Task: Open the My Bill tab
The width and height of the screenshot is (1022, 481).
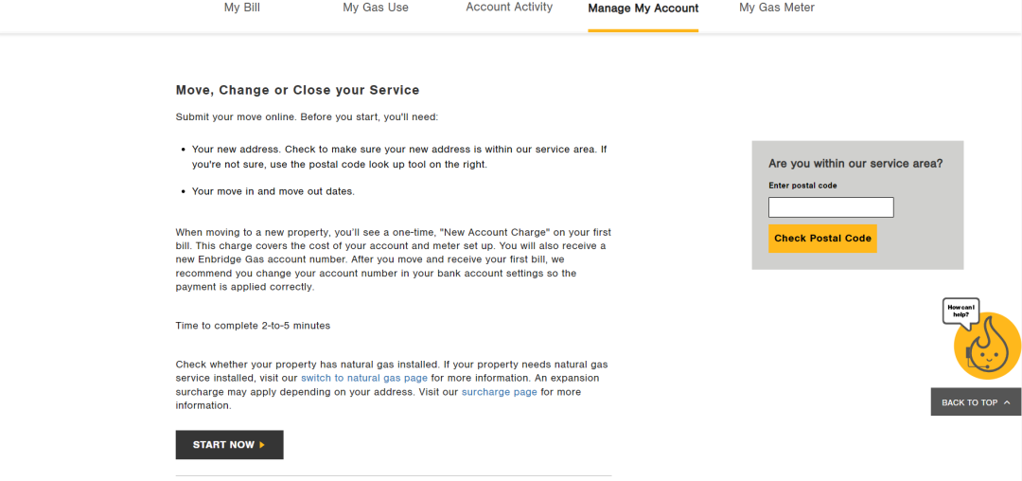Action: [x=242, y=8]
